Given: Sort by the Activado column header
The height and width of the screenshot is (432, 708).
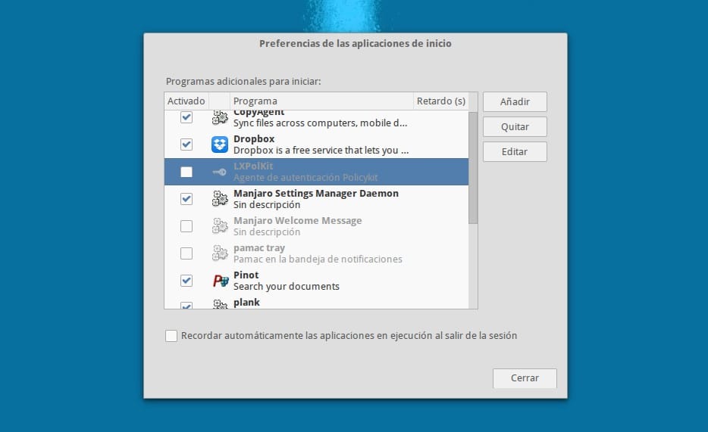Looking at the screenshot, I should coord(186,101).
